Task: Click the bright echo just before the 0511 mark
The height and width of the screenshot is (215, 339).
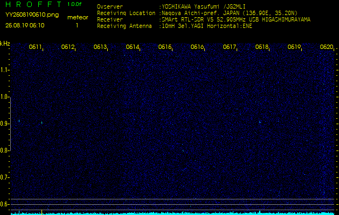Action: (x=19, y=121)
